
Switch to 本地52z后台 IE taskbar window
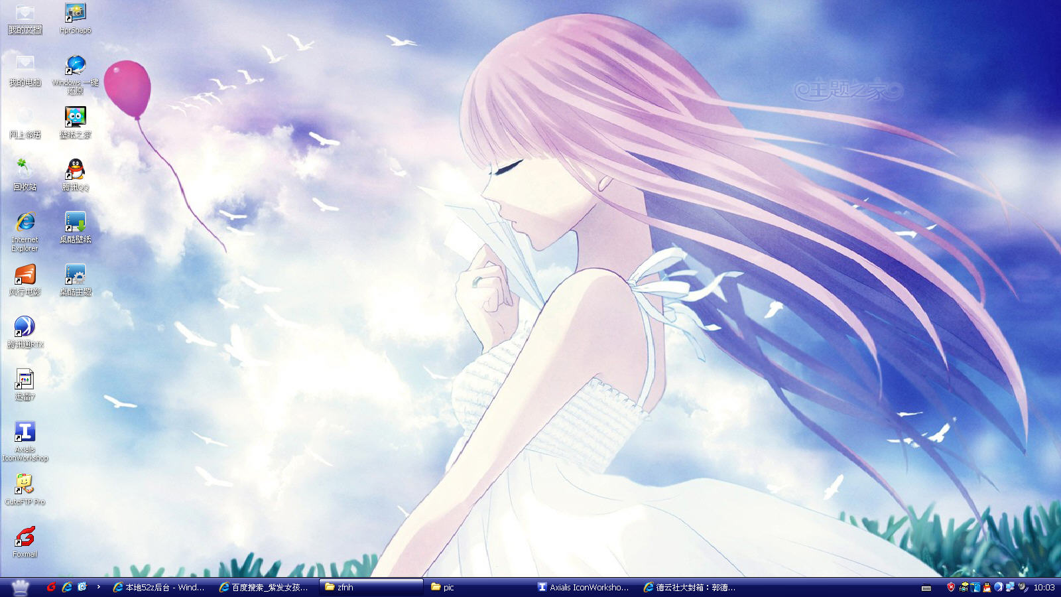pos(159,587)
